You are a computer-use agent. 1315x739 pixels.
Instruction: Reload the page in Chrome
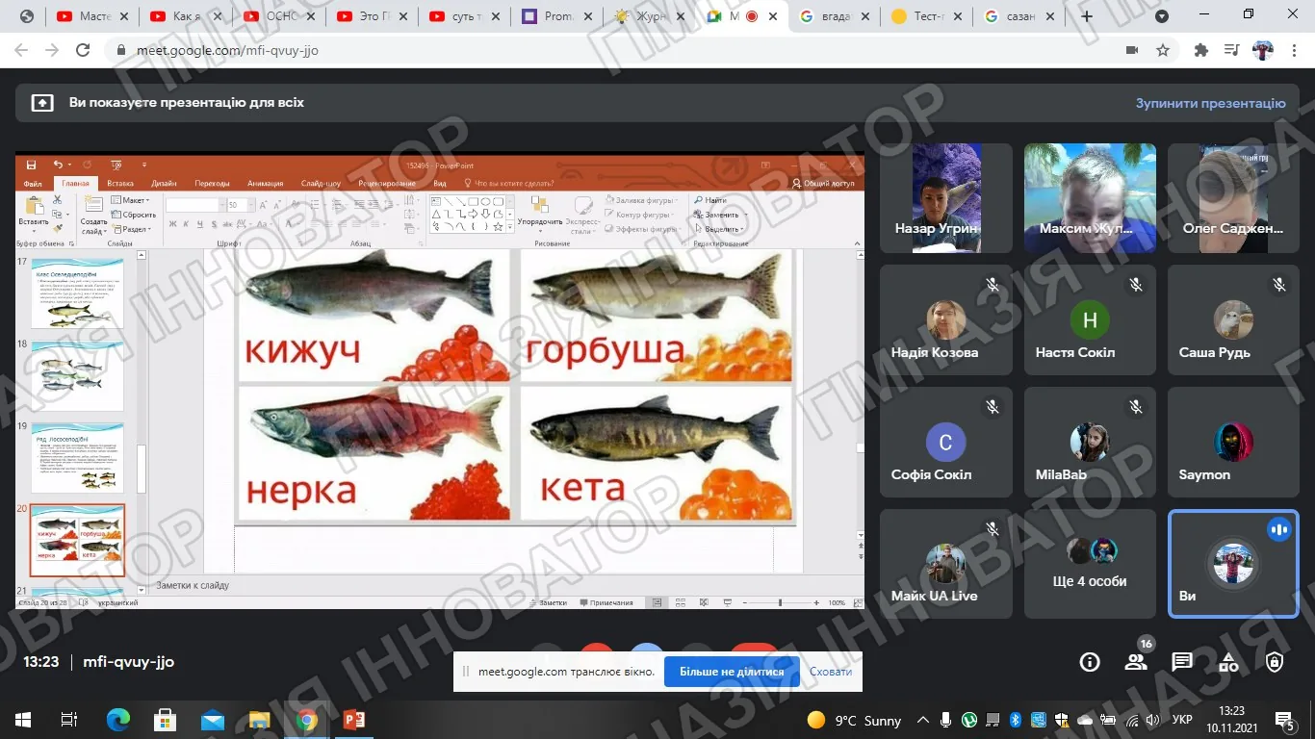pyautogui.click(x=82, y=50)
